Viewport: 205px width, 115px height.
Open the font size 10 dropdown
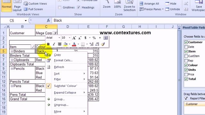click(70, 38)
